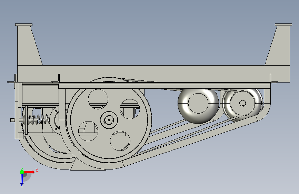Screen dimensions: 299x194
Task: Select the bolt end protruding past the spring
Action: tap(12, 120)
